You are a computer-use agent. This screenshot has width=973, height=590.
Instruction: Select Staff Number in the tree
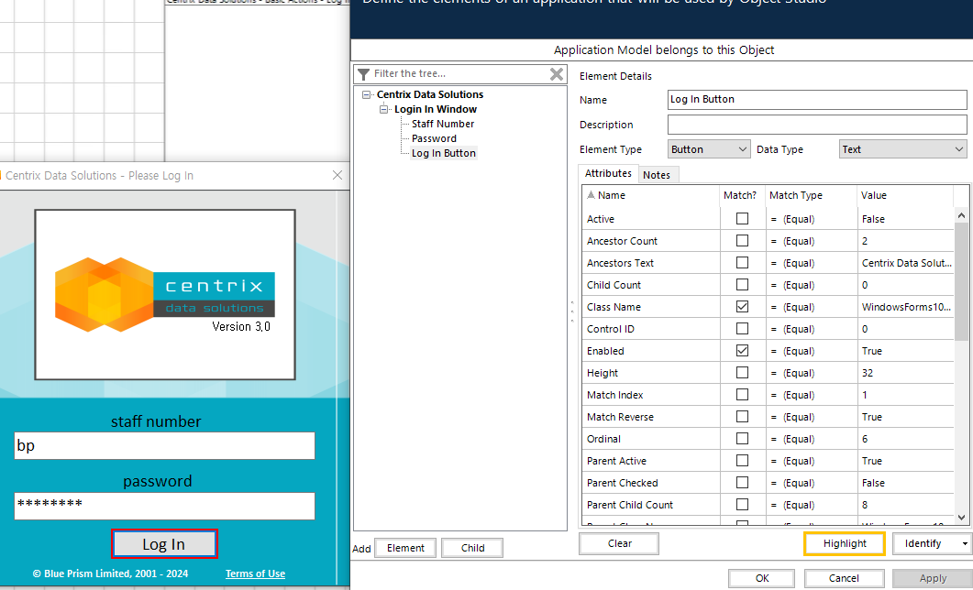[443, 124]
